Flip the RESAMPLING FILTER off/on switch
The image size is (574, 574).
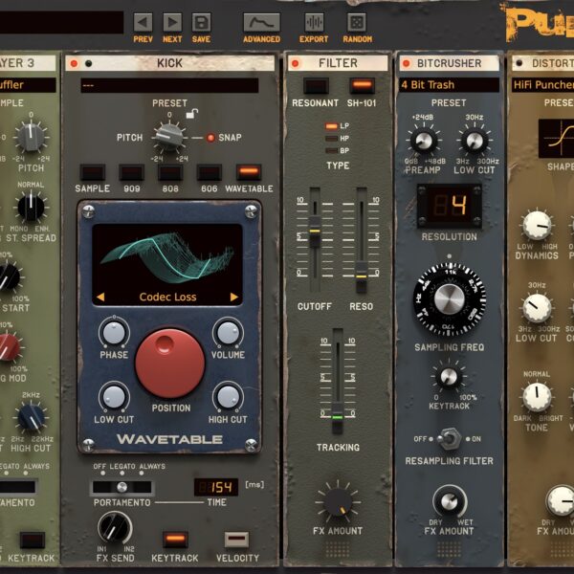[x=450, y=438]
